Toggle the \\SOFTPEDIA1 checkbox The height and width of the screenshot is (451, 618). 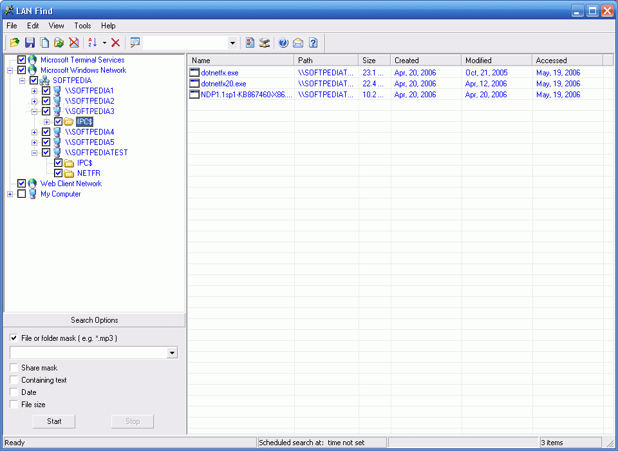pyautogui.click(x=46, y=91)
